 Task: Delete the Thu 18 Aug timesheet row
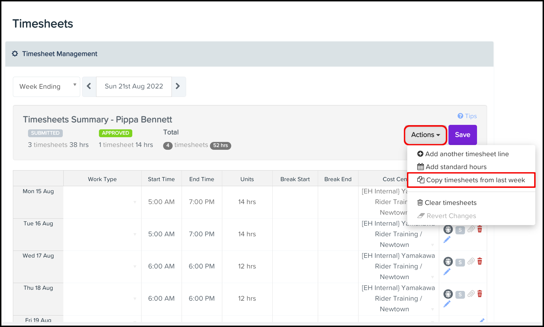[x=480, y=294]
